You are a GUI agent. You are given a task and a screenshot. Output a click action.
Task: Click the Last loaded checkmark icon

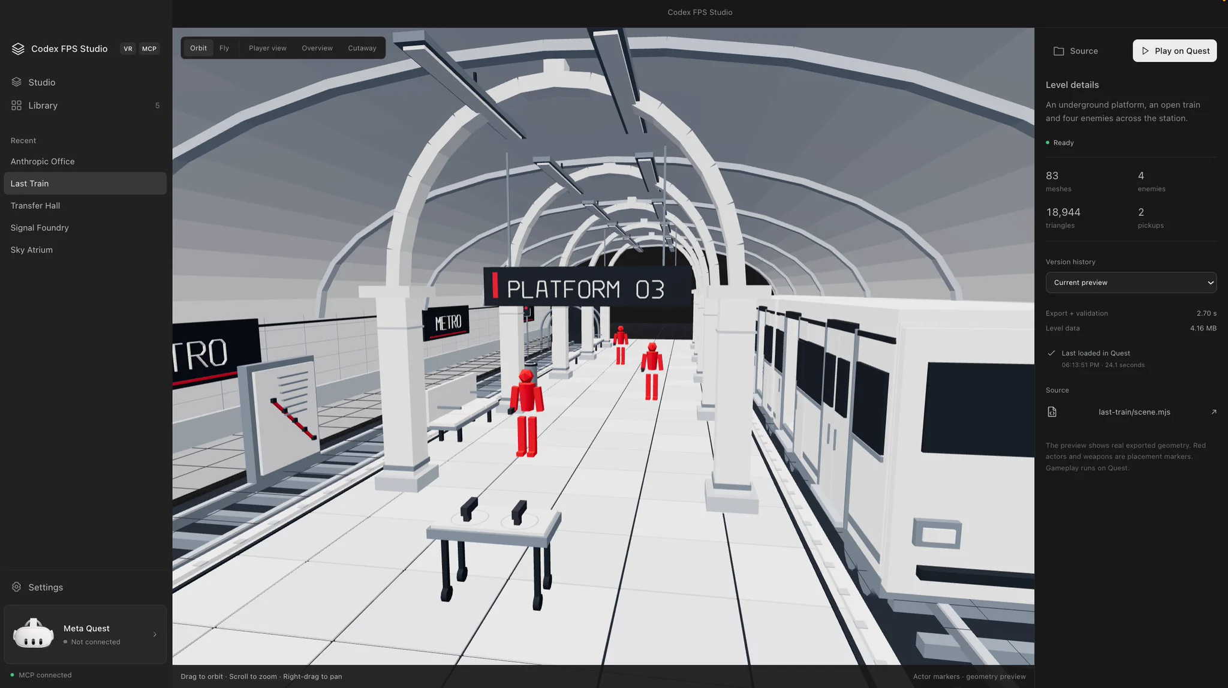point(1051,353)
